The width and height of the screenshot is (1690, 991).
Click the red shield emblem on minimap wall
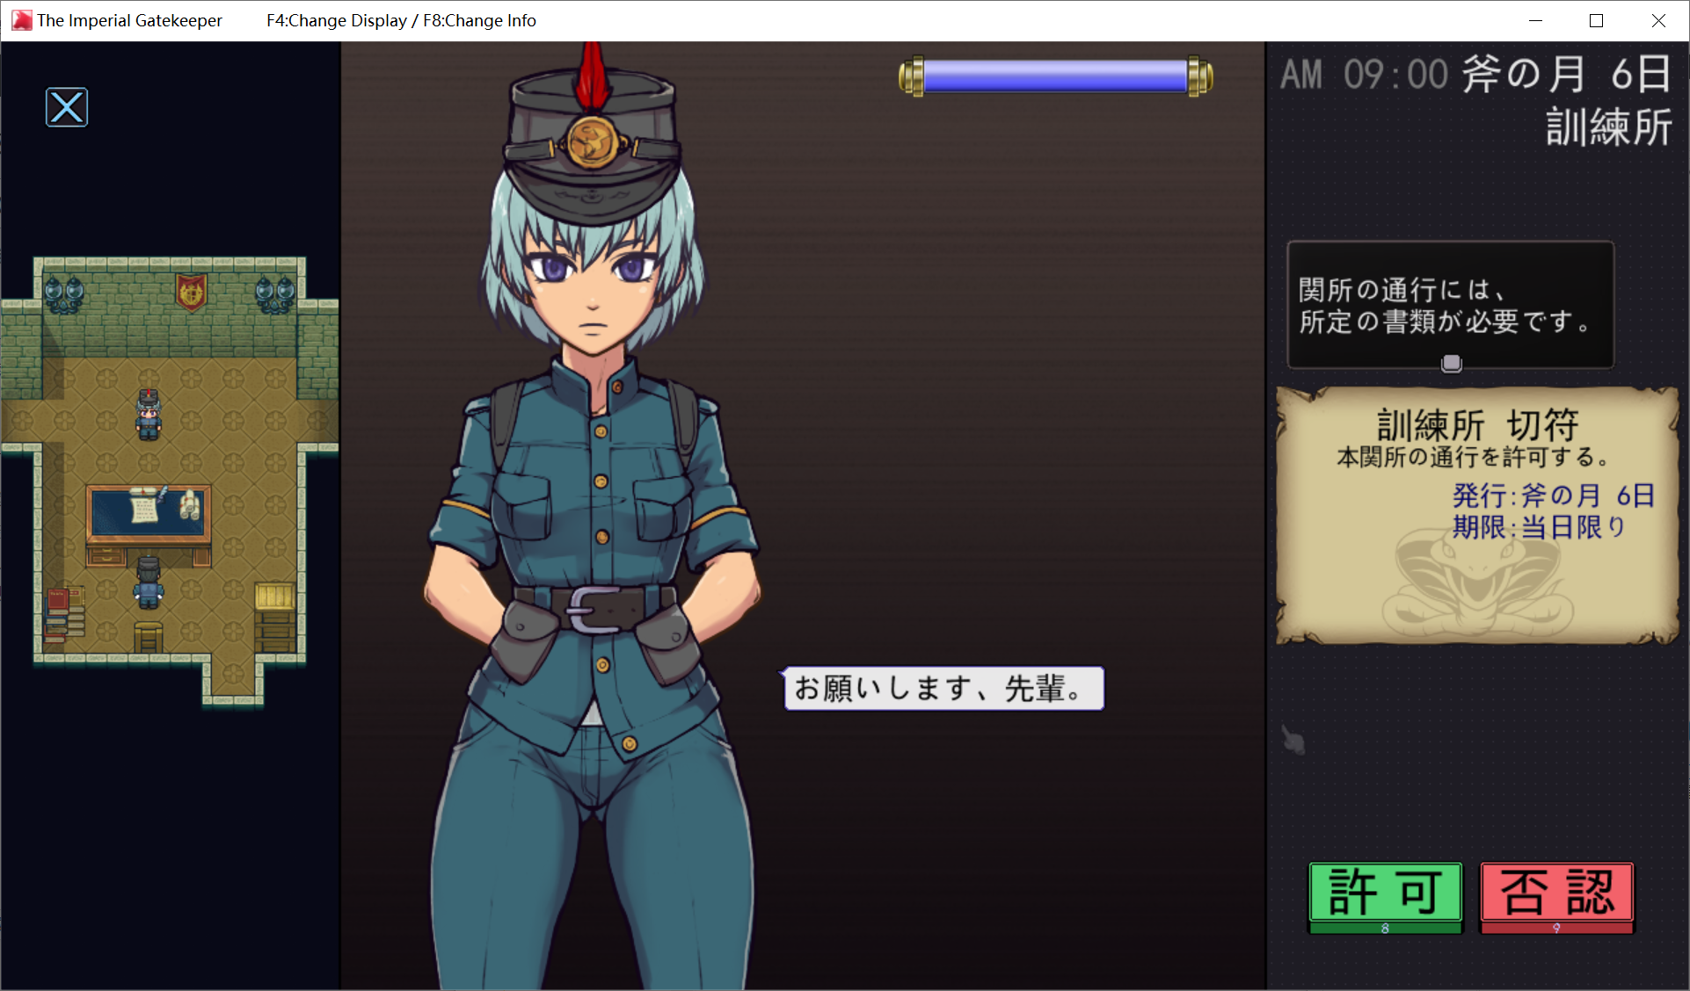[191, 292]
